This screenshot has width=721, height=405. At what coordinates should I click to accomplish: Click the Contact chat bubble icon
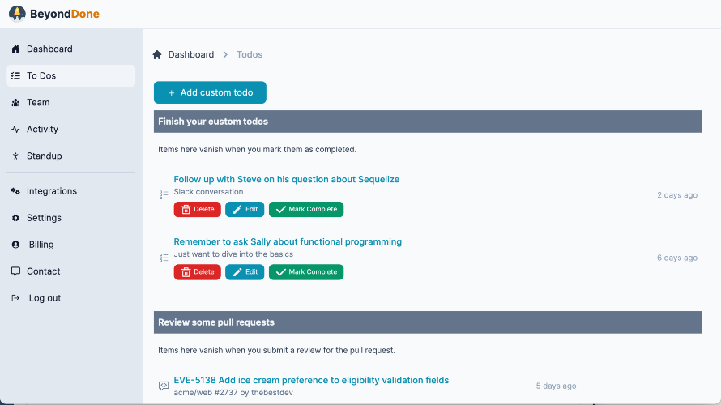15,271
